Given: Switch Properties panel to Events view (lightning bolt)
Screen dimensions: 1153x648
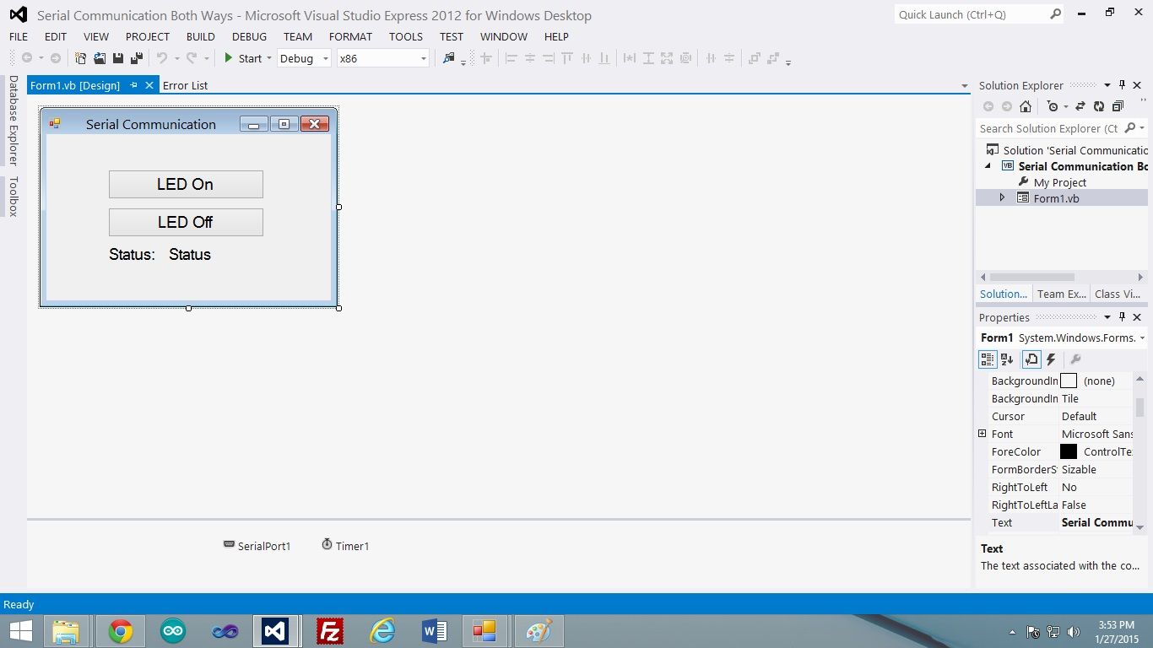Looking at the screenshot, I should point(1051,359).
